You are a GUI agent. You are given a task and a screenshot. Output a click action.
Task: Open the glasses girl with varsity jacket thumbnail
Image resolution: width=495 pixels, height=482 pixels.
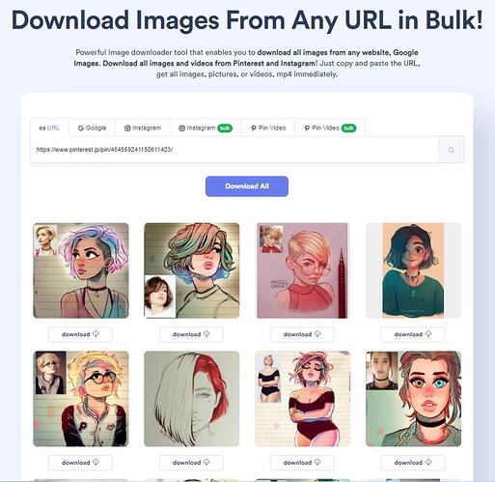pyautogui.click(x=81, y=399)
